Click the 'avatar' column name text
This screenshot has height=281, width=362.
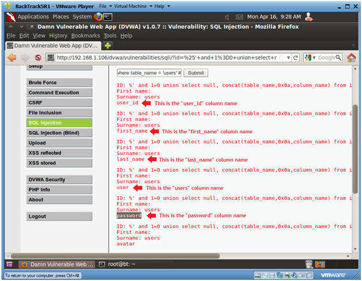[126, 244]
